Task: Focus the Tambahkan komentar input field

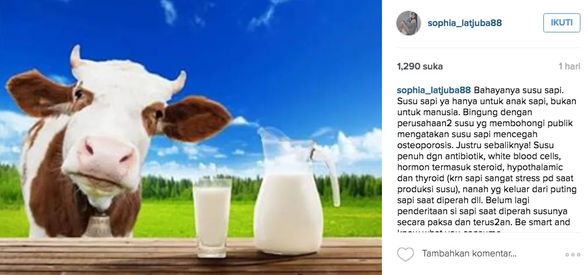Action: 469,254
